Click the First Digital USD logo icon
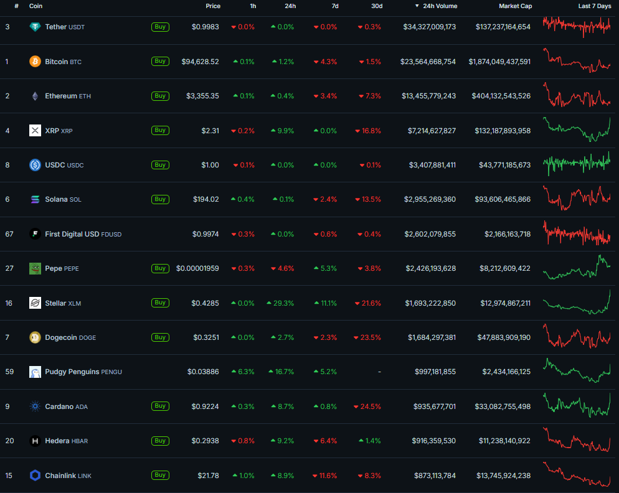Screen dimensions: 619x493 click(35, 234)
